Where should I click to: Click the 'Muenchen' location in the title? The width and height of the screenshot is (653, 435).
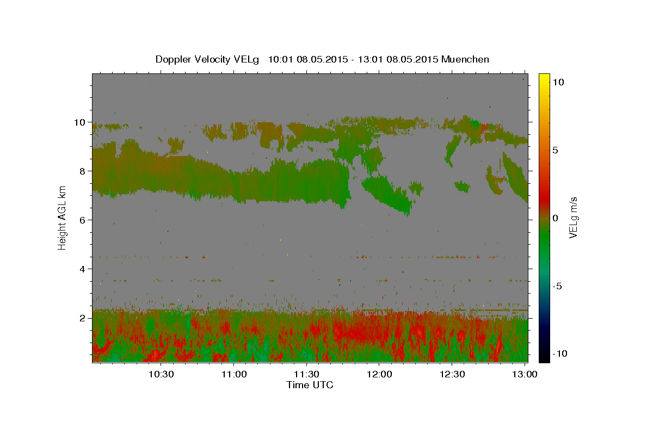click(465, 59)
